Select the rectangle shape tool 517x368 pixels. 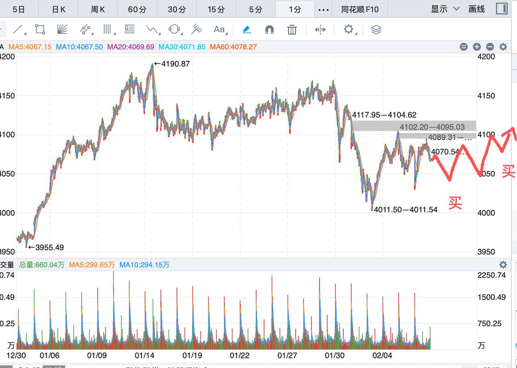(40, 29)
